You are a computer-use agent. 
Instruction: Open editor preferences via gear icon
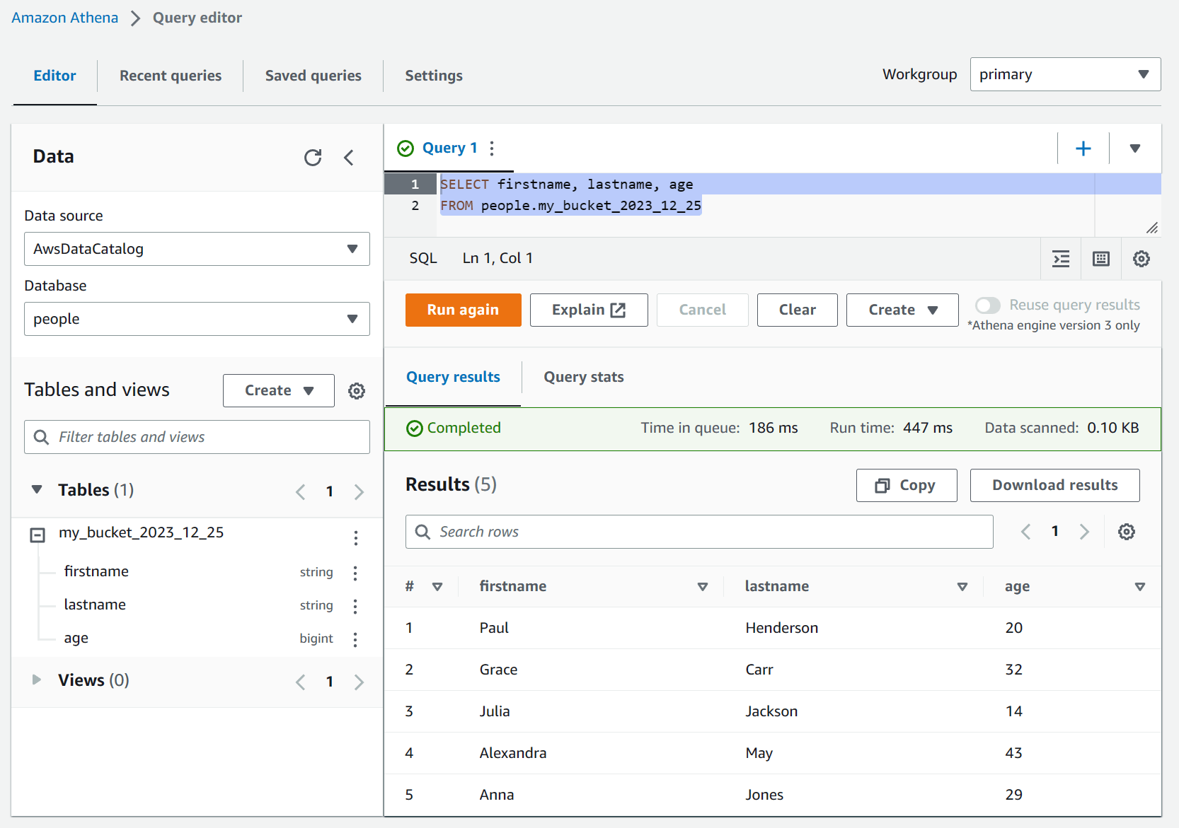(1141, 258)
